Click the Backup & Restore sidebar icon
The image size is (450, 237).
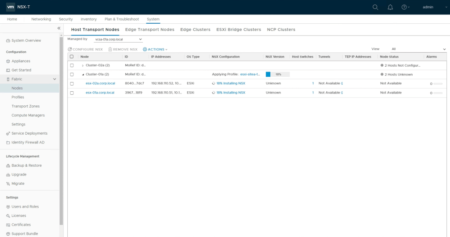coord(8,166)
